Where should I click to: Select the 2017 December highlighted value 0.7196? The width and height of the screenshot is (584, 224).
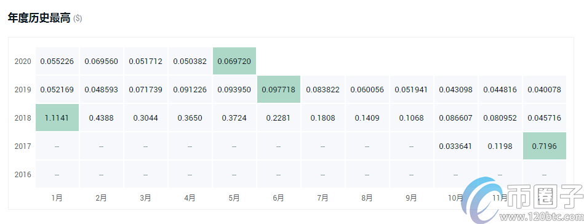click(x=545, y=146)
